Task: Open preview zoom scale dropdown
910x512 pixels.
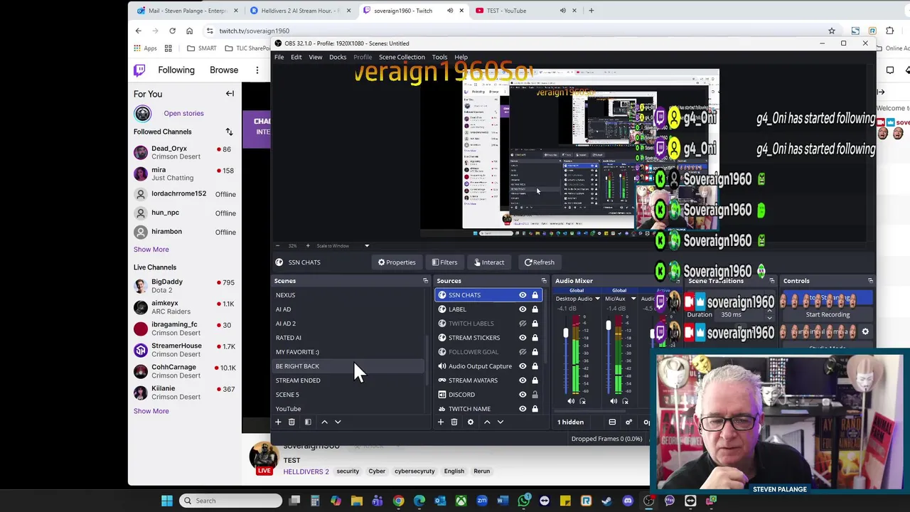Action: click(x=367, y=245)
